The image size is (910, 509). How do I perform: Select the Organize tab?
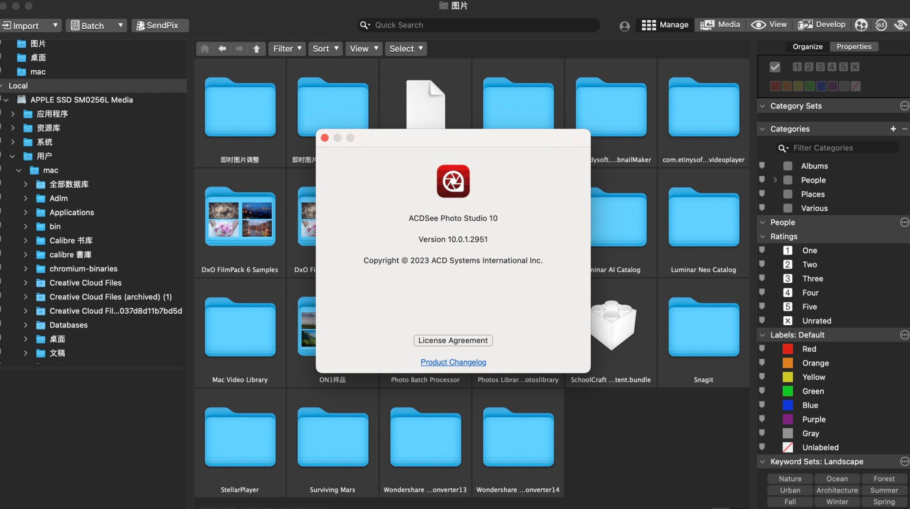pyautogui.click(x=807, y=47)
